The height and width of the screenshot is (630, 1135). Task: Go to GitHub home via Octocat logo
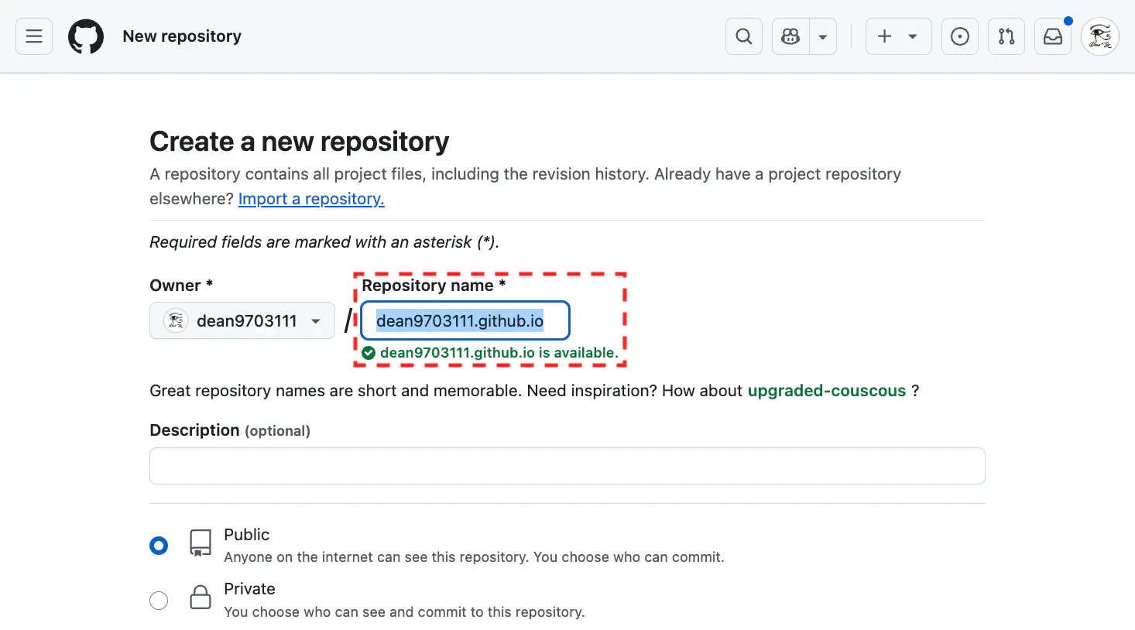coord(86,36)
